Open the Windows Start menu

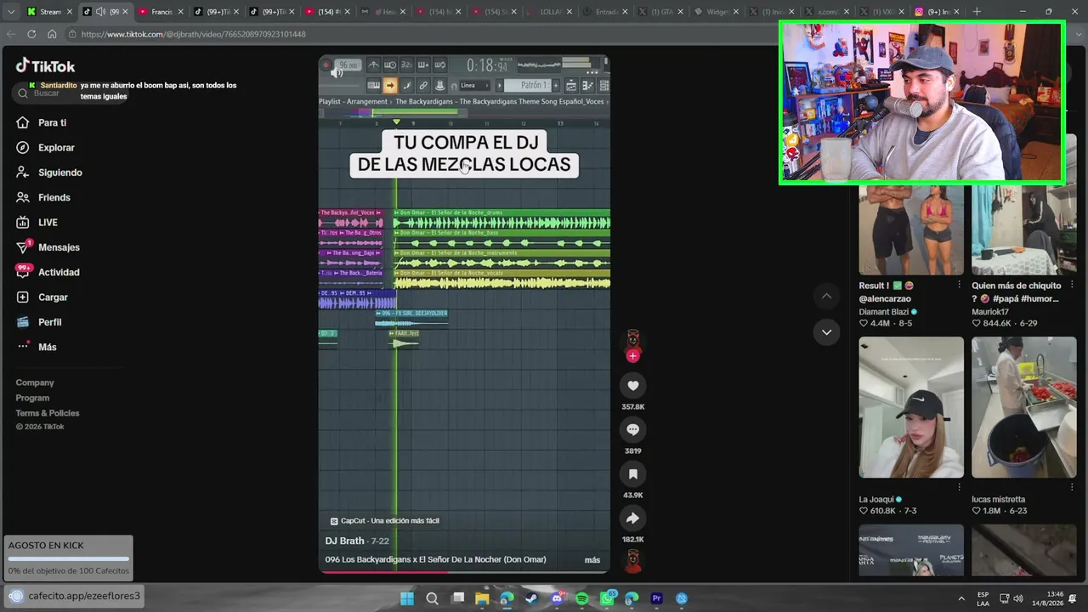click(x=407, y=598)
